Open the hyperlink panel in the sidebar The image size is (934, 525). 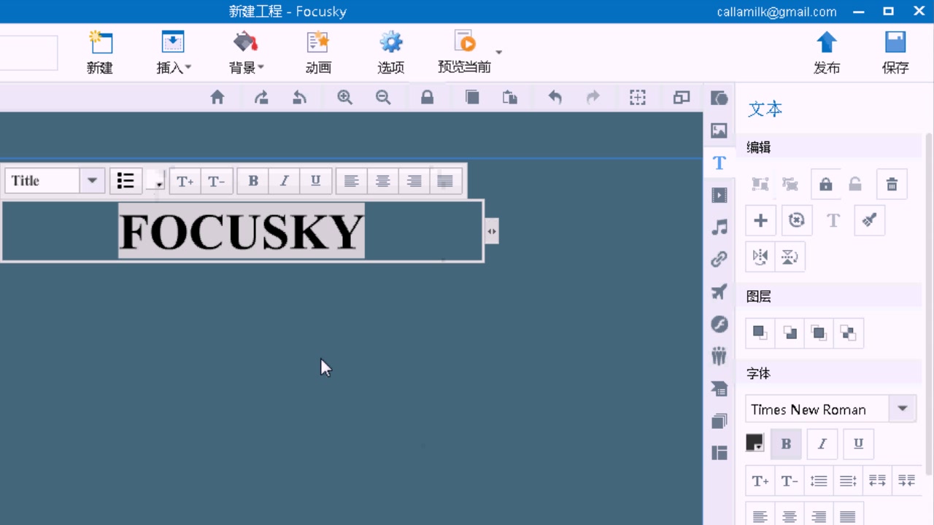719,259
